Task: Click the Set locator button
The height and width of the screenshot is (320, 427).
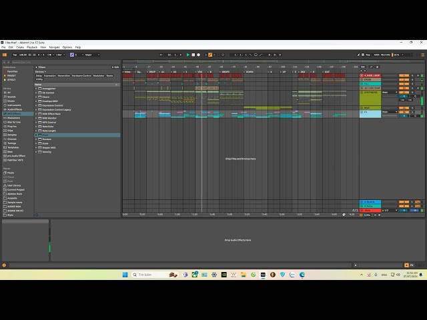Action: click(x=363, y=67)
